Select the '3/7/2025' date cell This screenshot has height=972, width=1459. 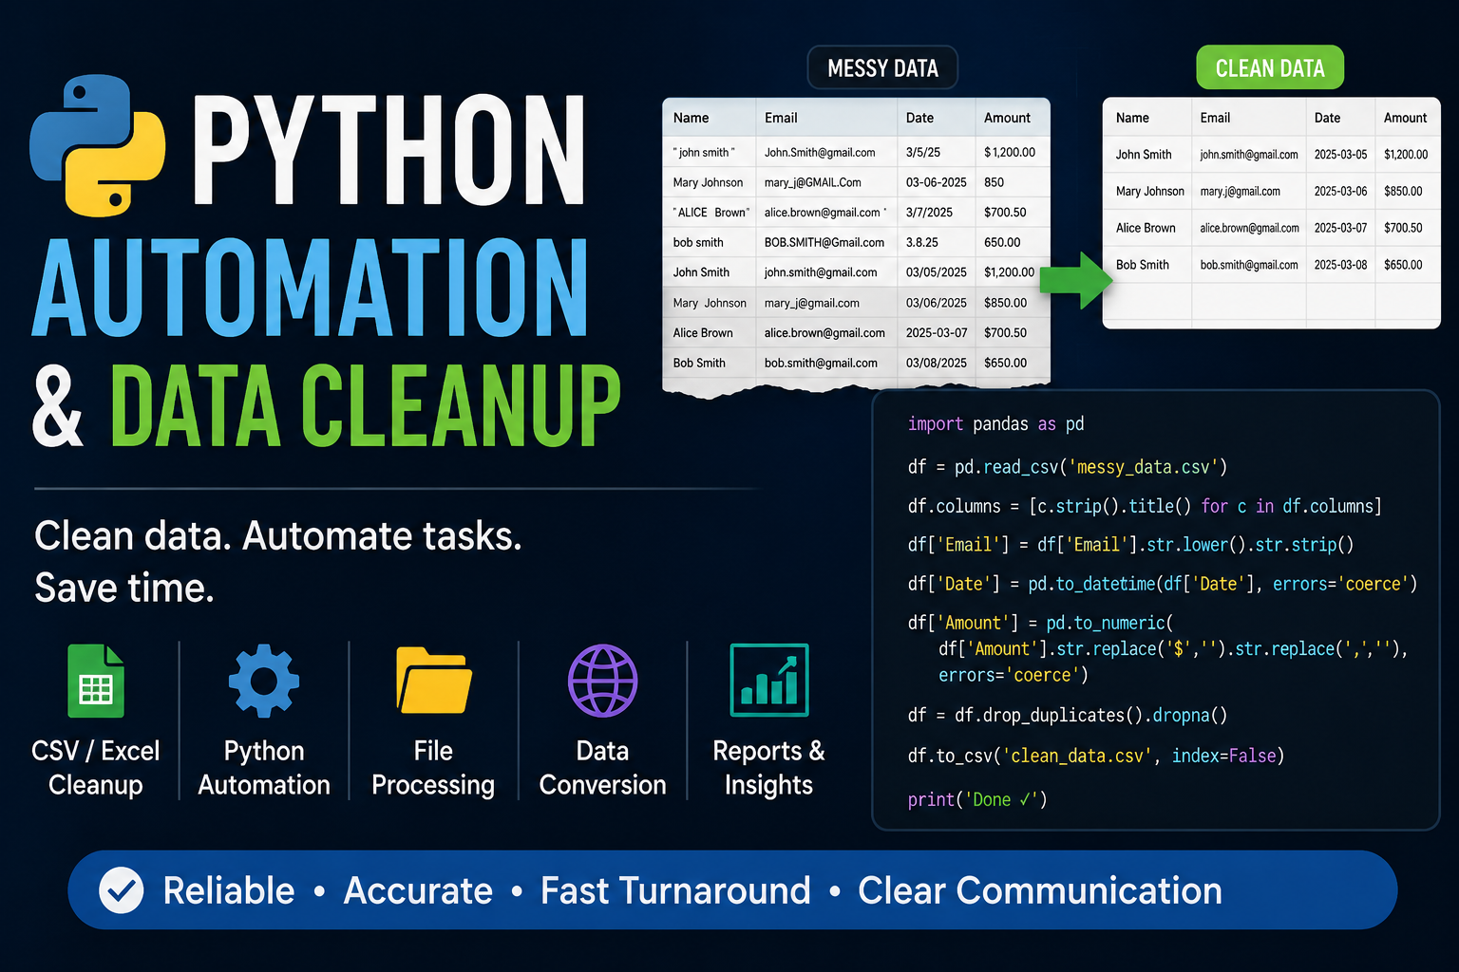coord(929,213)
